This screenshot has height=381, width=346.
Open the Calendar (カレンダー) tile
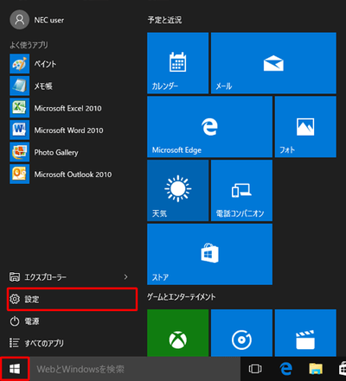click(x=177, y=63)
